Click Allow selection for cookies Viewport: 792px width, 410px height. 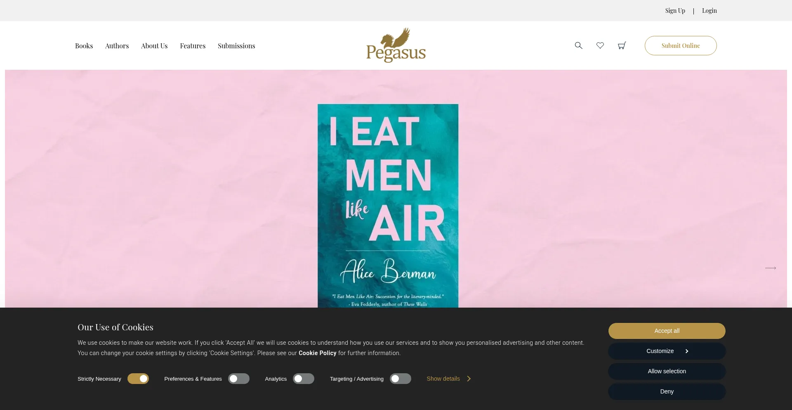click(x=667, y=371)
